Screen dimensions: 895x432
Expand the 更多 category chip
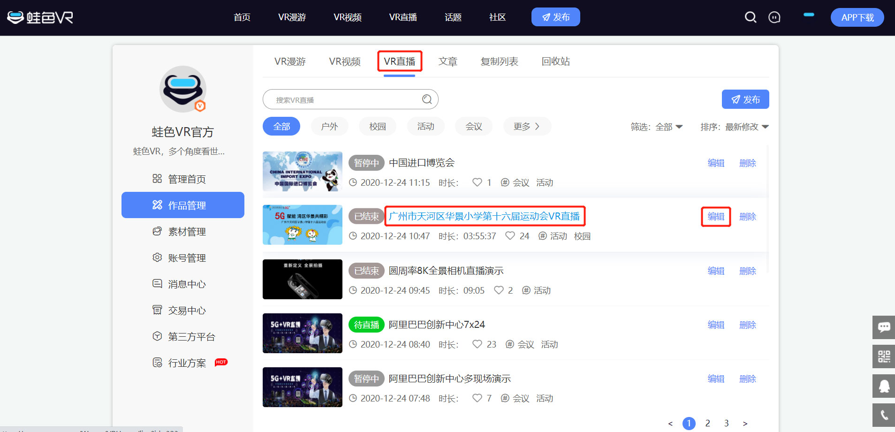coord(527,126)
